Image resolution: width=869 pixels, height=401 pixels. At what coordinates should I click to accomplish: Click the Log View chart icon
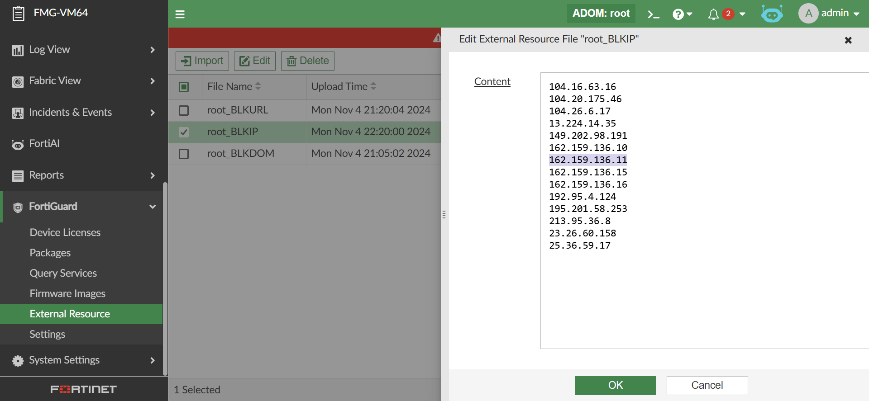(x=18, y=50)
